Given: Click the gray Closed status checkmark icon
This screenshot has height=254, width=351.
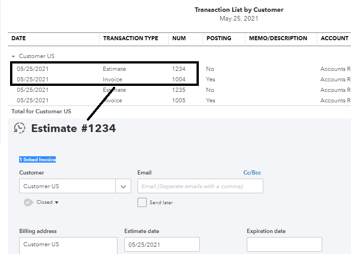Looking at the screenshot, I should 28,202.
